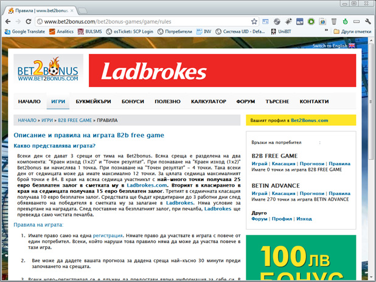The height and width of the screenshot is (282, 376).
Task: Click Правила under B2B FREE GAME
Action: point(339,163)
